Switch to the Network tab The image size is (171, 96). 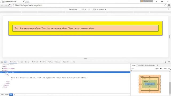point(35,62)
